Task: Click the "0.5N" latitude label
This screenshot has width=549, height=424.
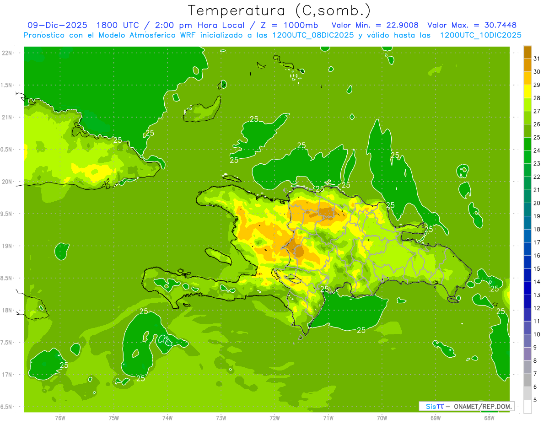Action: (6, 150)
